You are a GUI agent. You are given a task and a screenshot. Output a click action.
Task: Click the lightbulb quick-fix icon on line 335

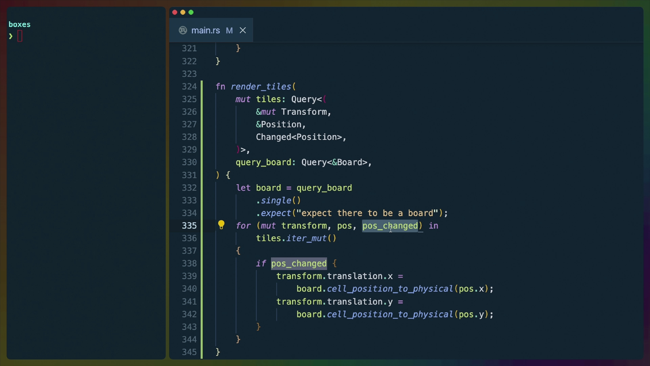[x=221, y=225]
